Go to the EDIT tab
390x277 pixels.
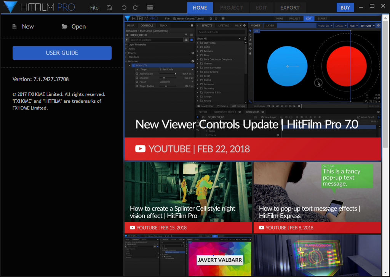[261, 8]
